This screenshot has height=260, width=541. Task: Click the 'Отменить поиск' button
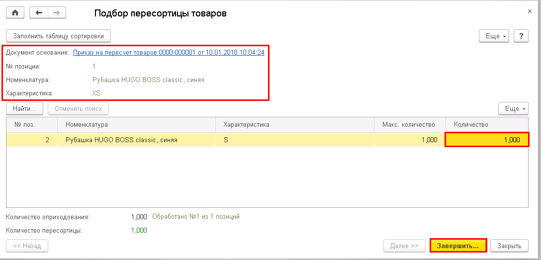[78, 109]
